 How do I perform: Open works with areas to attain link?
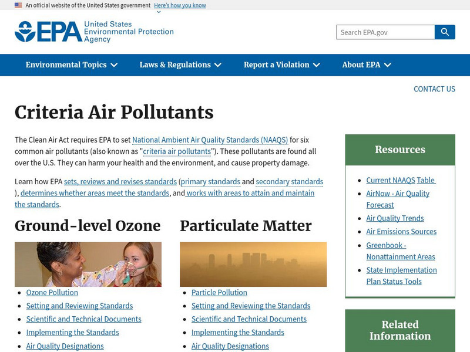click(x=250, y=193)
